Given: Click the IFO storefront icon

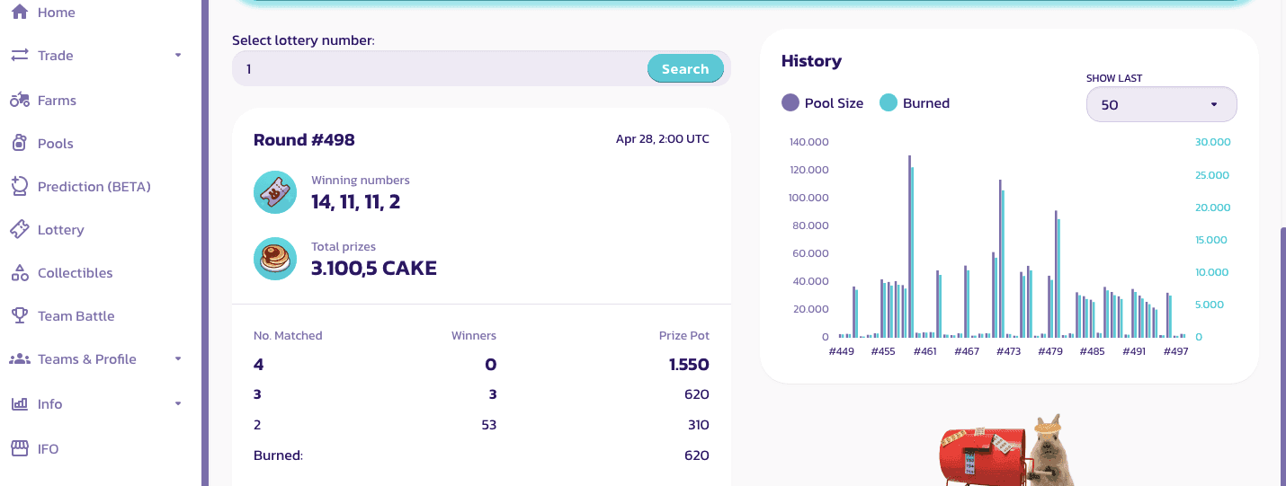Looking at the screenshot, I should coord(20,448).
